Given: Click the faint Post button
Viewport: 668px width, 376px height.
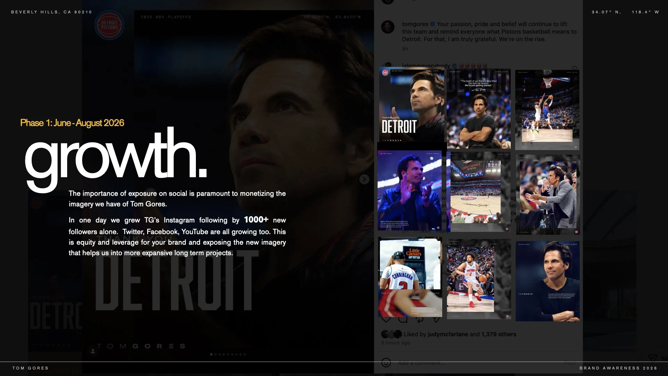Looking at the screenshot, I should [570, 363].
